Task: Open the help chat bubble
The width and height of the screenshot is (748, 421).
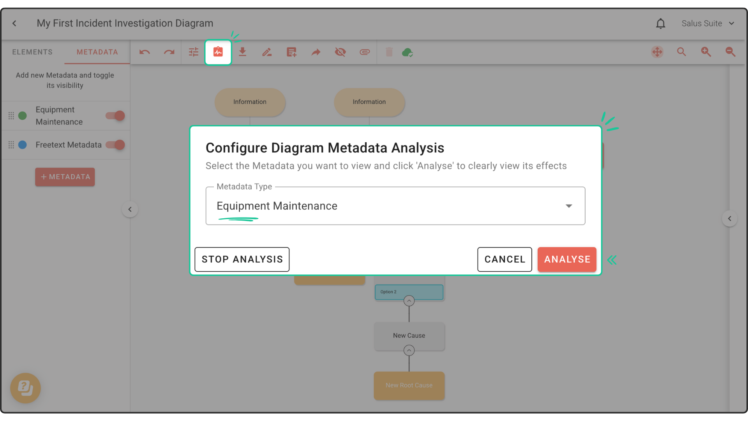Action: [x=25, y=388]
